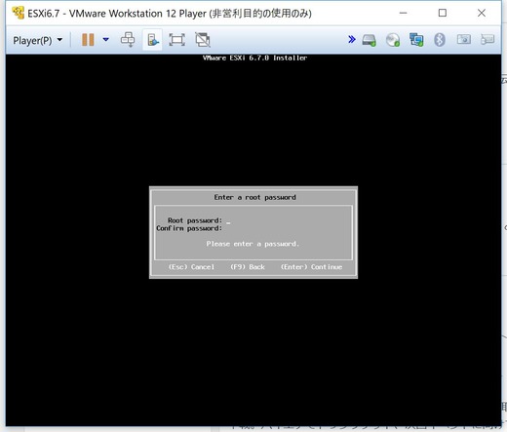This screenshot has width=507, height=432.
Task: Click (Enter) Continue in the installer dialog
Action: click(x=311, y=267)
